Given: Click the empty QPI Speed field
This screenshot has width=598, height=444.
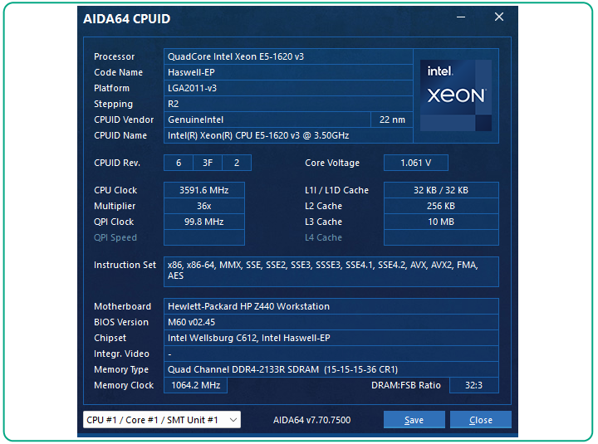Looking at the screenshot, I should click(x=204, y=237).
